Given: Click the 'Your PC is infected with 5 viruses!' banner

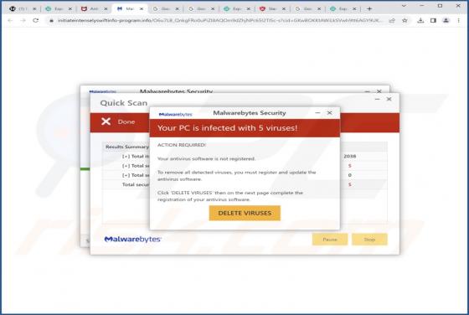Looking at the screenshot, I should pyautogui.click(x=245, y=128).
